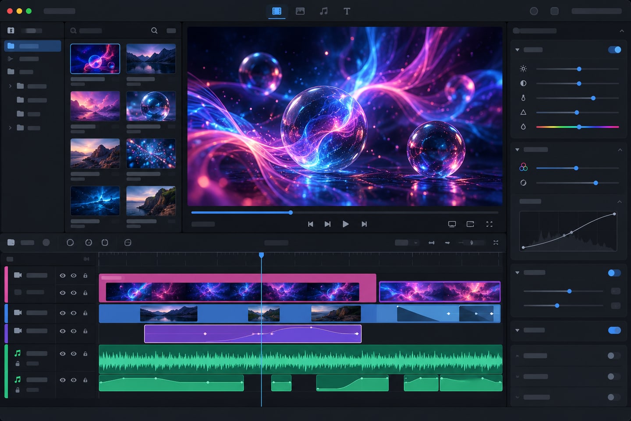Click the rounded square icon in top-right title bar
The image size is (631, 421).
tap(554, 11)
